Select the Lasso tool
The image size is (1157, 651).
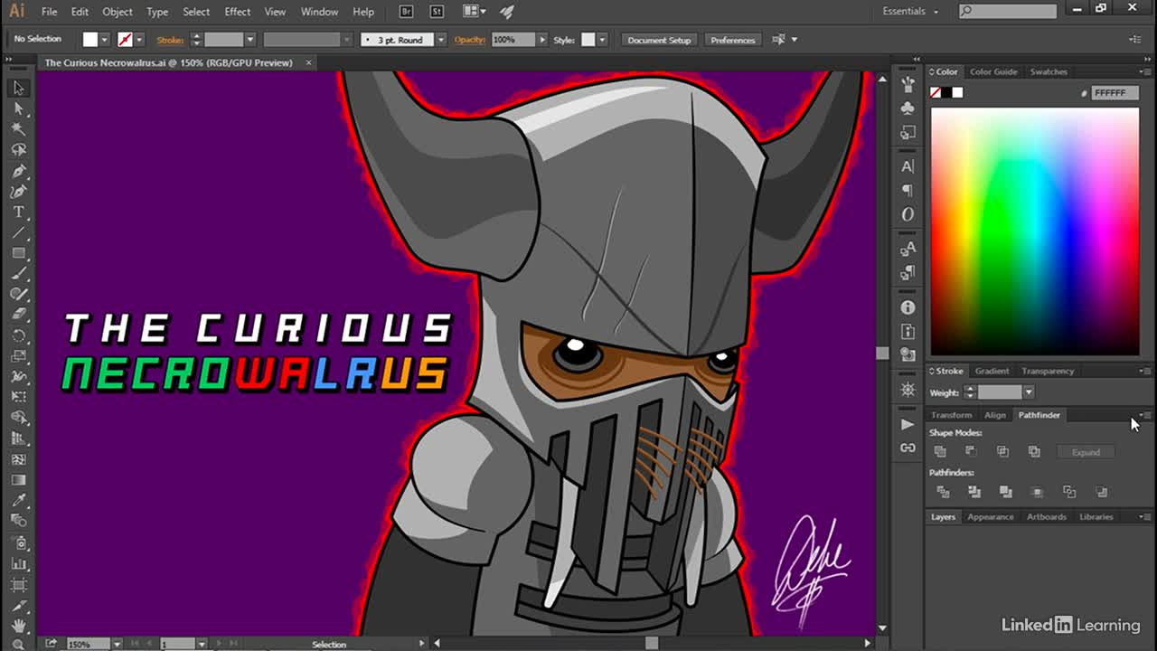18,150
